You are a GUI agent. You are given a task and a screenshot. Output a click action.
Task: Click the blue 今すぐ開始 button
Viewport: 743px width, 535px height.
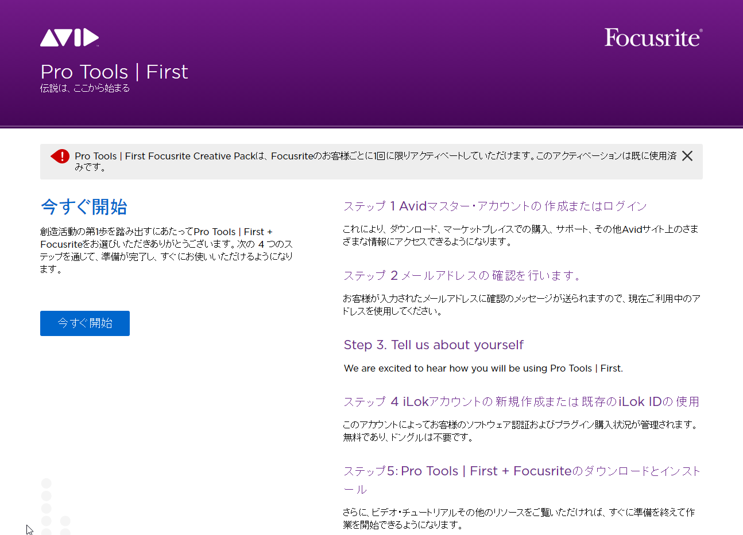[85, 323]
